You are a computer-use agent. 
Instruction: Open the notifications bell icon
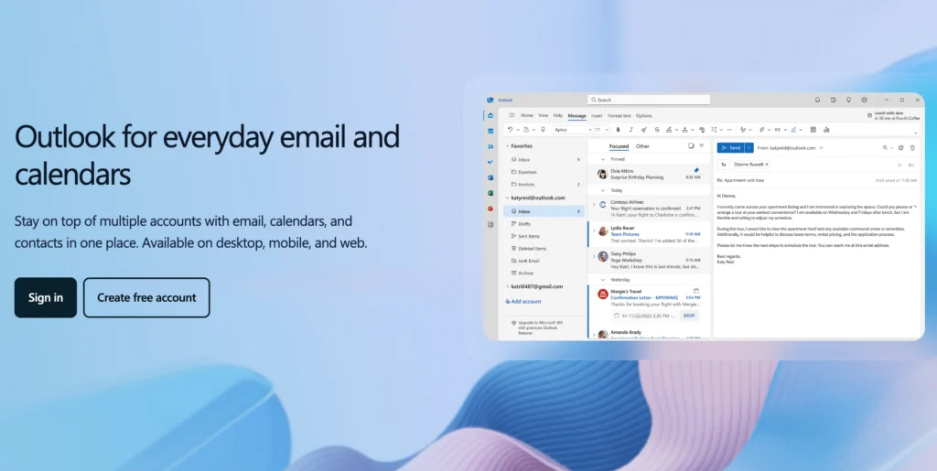click(817, 100)
